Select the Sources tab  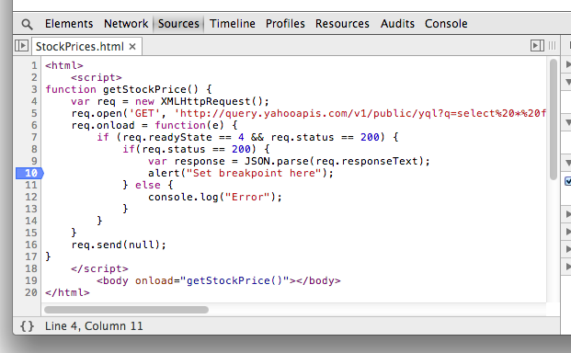tap(178, 24)
